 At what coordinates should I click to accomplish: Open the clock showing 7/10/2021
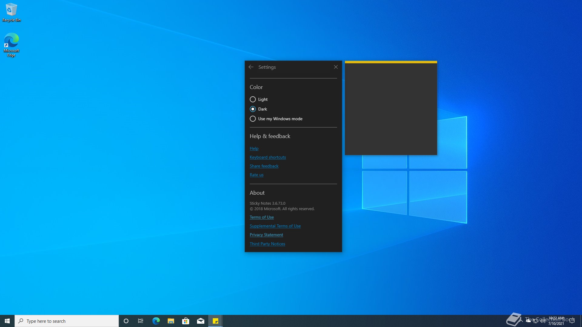tap(556, 321)
